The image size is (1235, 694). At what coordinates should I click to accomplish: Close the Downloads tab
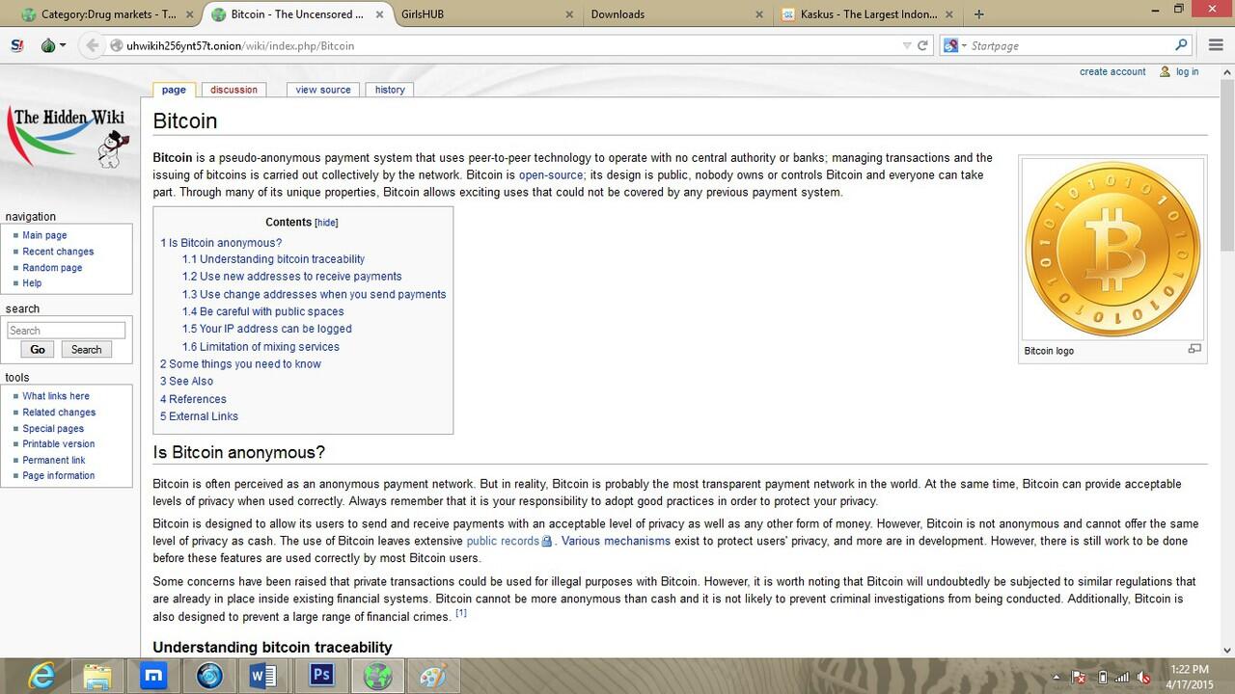pos(760,14)
